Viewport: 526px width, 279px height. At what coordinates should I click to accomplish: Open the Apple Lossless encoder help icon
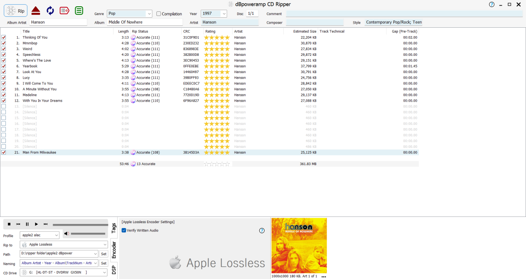(x=262, y=230)
